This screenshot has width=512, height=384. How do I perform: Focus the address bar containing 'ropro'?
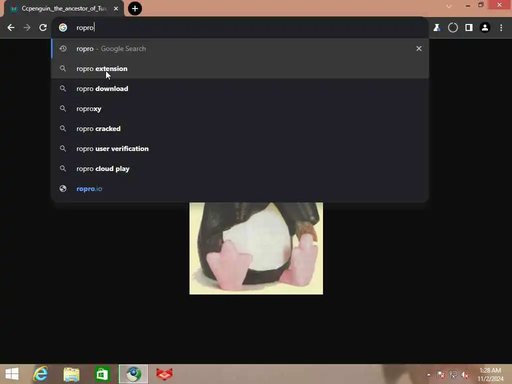[x=240, y=28]
